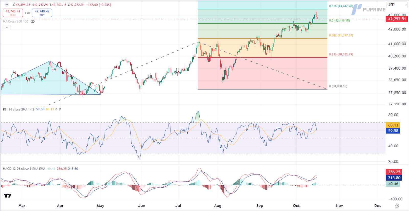Select the RSI 14 close SMA indicator label
The height and width of the screenshot is (211, 409).
[18, 109]
